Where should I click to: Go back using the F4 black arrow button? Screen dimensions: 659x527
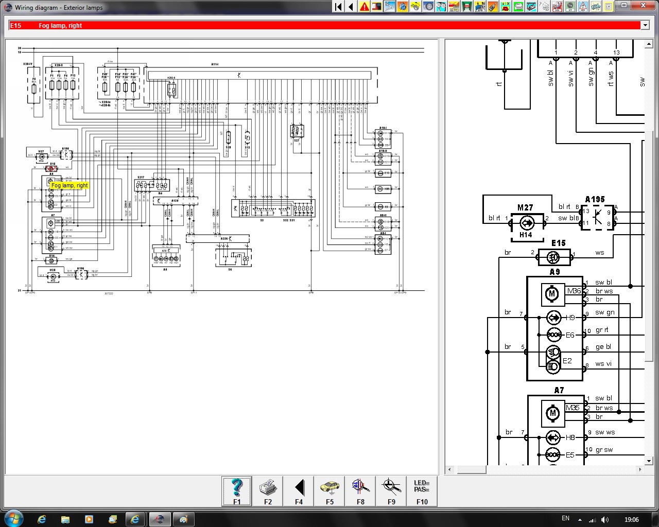(299, 491)
